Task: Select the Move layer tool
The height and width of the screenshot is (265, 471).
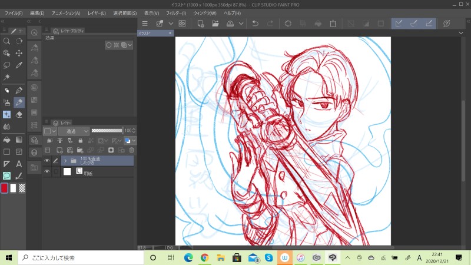Action: coord(19,53)
